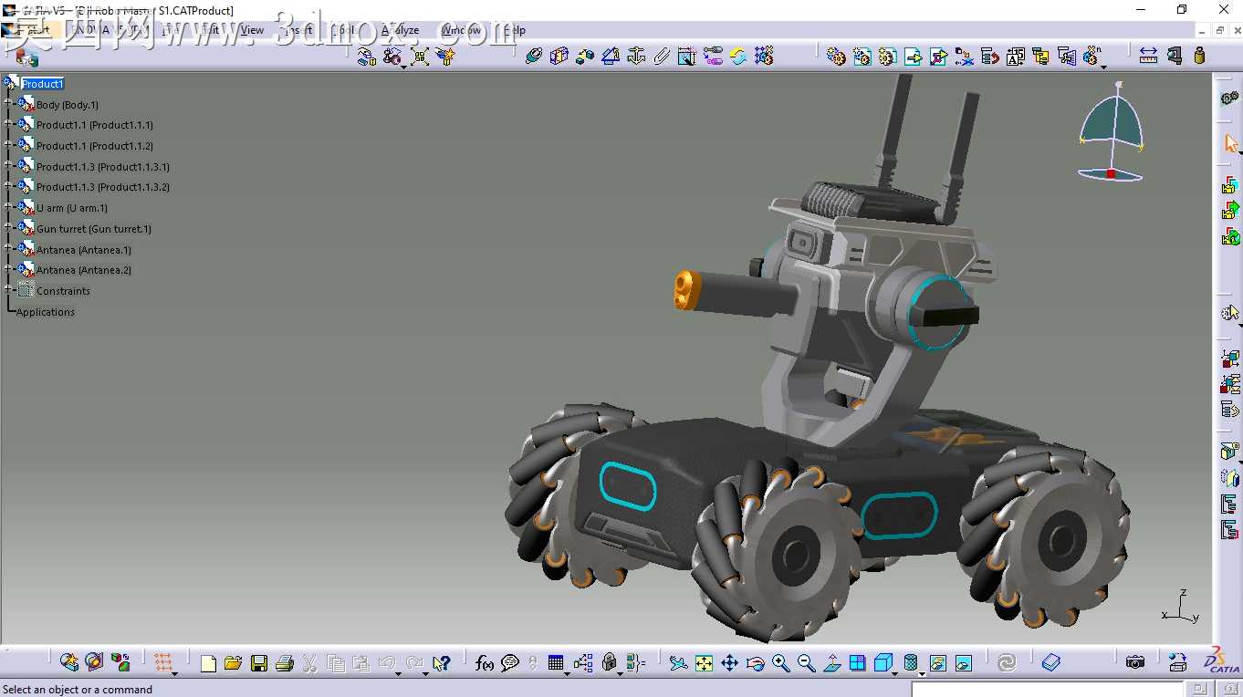Image resolution: width=1243 pixels, height=697 pixels.
Task: Select the Angle Constraint tool
Action: [x=611, y=57]
